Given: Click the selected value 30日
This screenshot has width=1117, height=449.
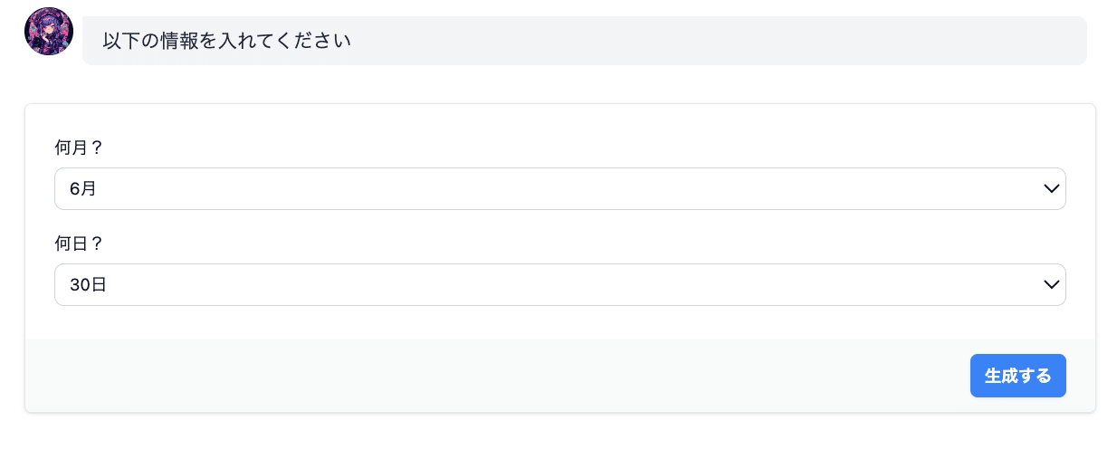Looking at the screenshot, I should [89, 284].
